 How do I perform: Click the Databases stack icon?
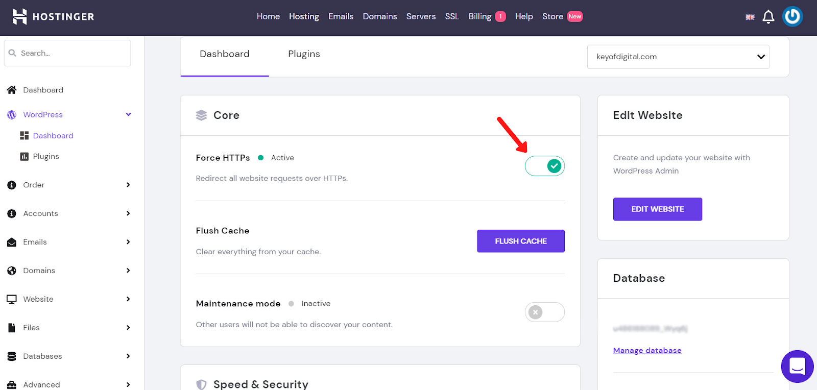(x=12, y=356)
